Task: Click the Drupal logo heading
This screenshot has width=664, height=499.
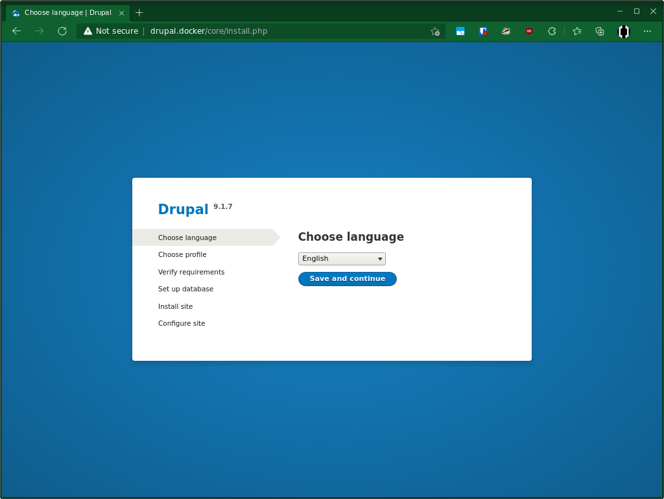Action: pos(184,209)
